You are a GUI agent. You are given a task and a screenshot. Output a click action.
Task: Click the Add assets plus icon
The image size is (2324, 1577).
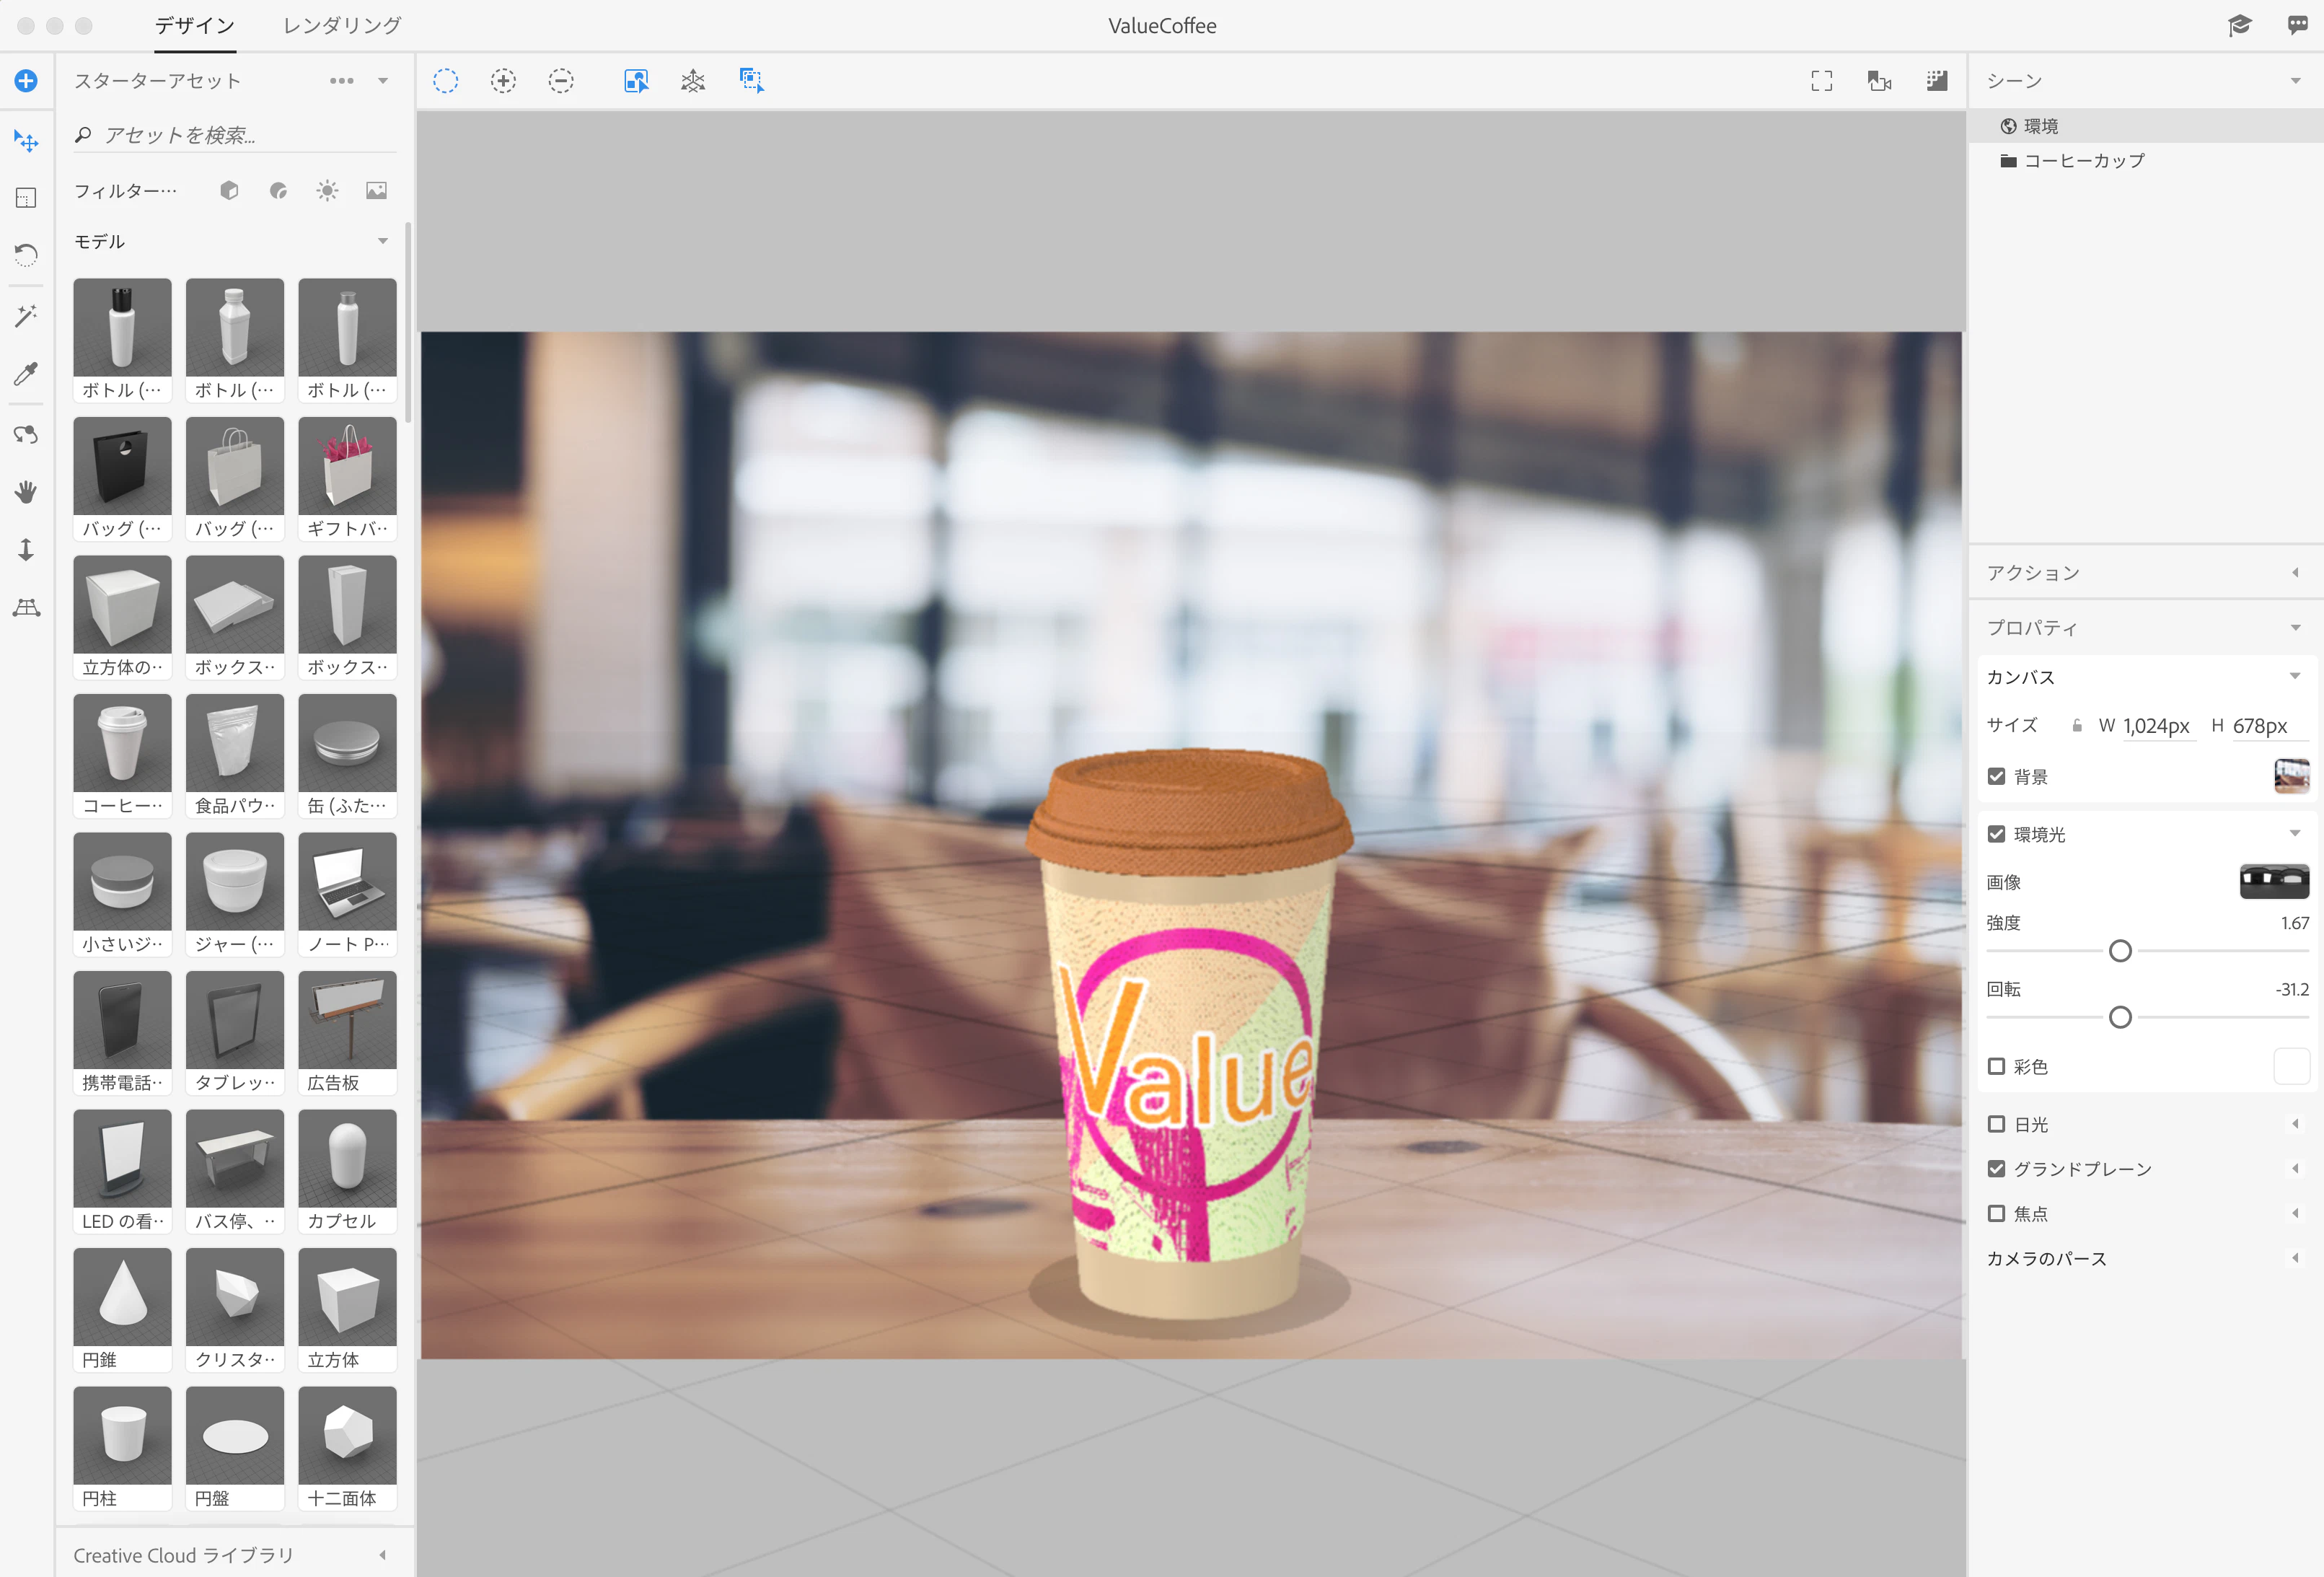[26, 81]
